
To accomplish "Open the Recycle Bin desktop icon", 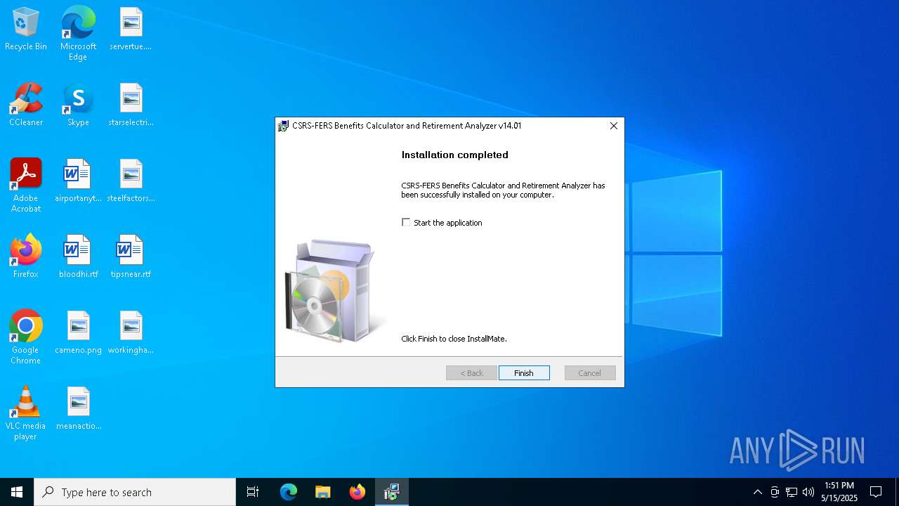I will (26, 30).
